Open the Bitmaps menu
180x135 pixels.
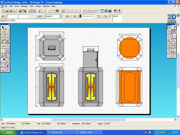coord(24,6)
